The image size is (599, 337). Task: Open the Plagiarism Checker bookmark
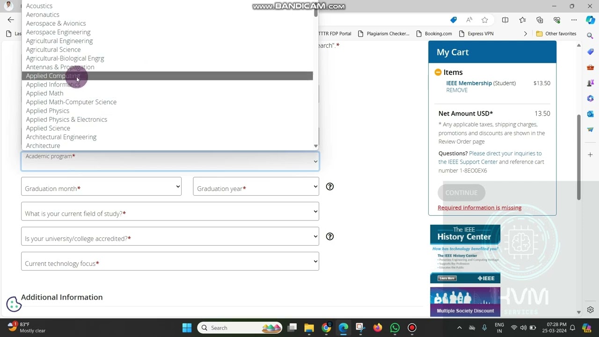[383, 34]
